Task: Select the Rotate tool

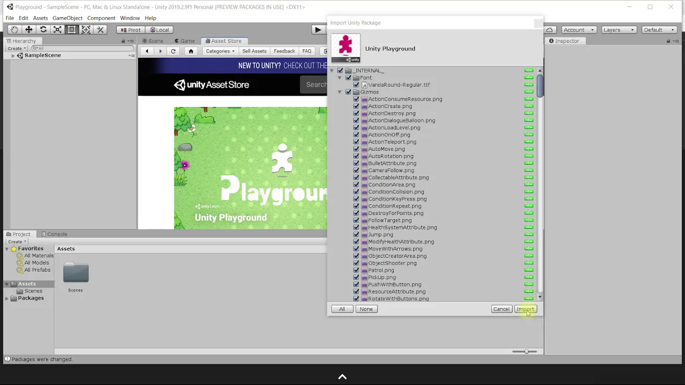Action: [x=43, y=30]
